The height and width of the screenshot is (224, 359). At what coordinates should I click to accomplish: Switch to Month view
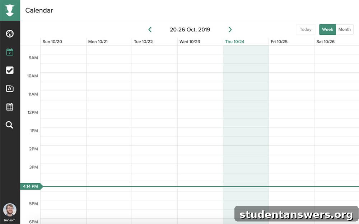coord(345,29)
